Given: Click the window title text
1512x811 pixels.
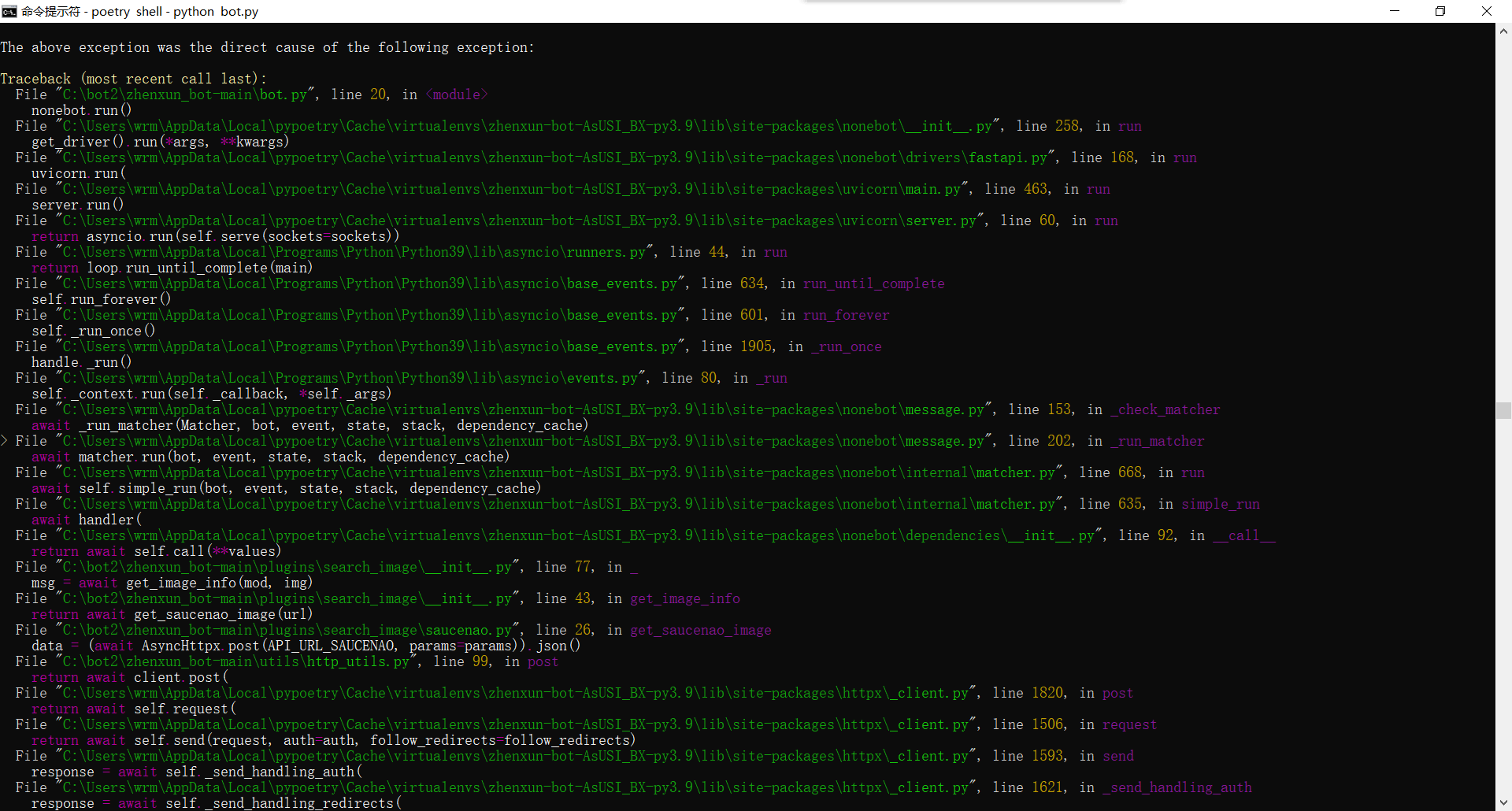Looking at the screenshot, I should 139,11.
